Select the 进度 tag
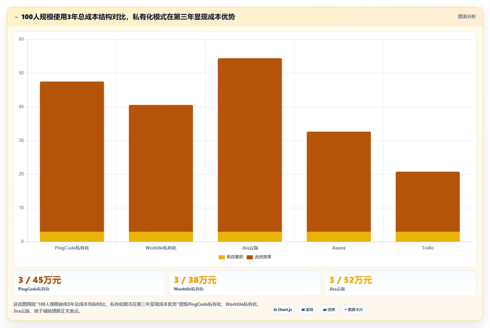This screenshot has width=490, height=328. [x=329, y=310]
